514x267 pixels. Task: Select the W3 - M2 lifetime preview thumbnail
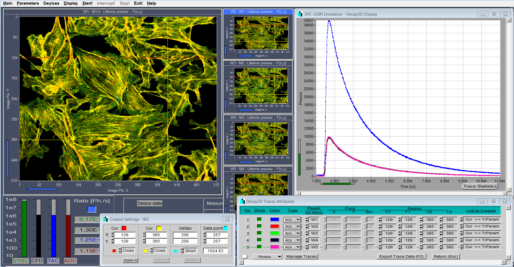pos(260,86)
